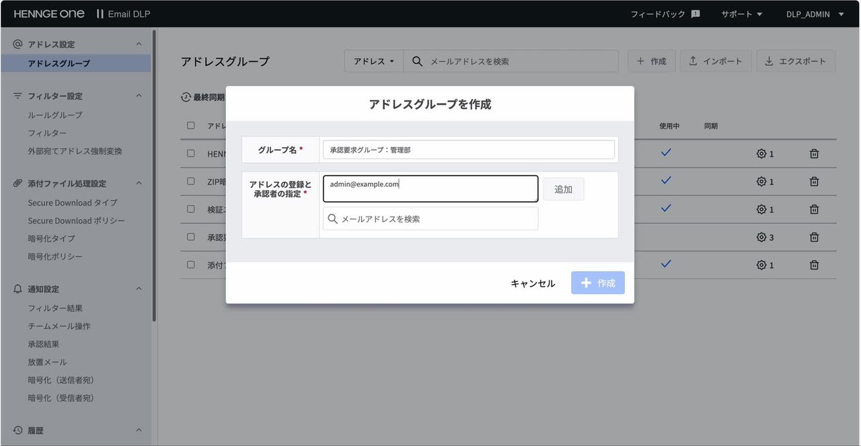Collapse the 通知設定 sidebar section
The width and height of the screenshot is (861, 446).
[x=139, y=289]
